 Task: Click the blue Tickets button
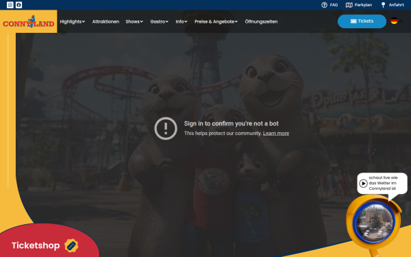[x=362, y=21]
